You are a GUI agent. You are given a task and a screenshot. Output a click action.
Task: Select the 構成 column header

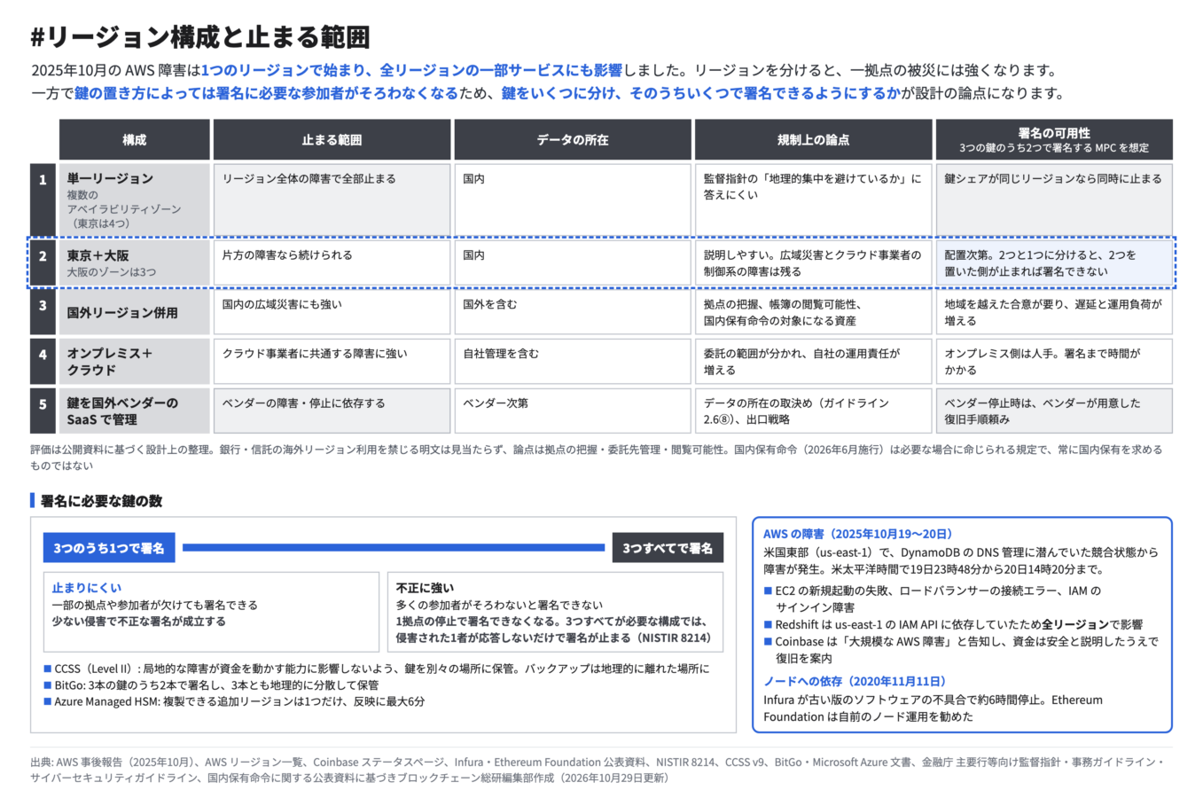135,140
